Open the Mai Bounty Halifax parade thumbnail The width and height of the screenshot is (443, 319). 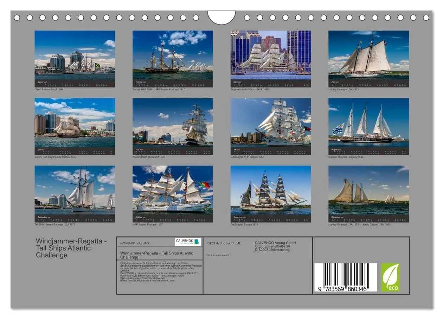coord(75,126)
